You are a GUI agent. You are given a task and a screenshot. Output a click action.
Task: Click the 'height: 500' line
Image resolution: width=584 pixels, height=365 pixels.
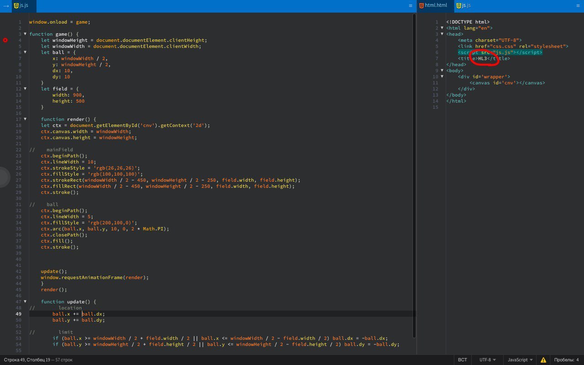click(x=68, y=101)
